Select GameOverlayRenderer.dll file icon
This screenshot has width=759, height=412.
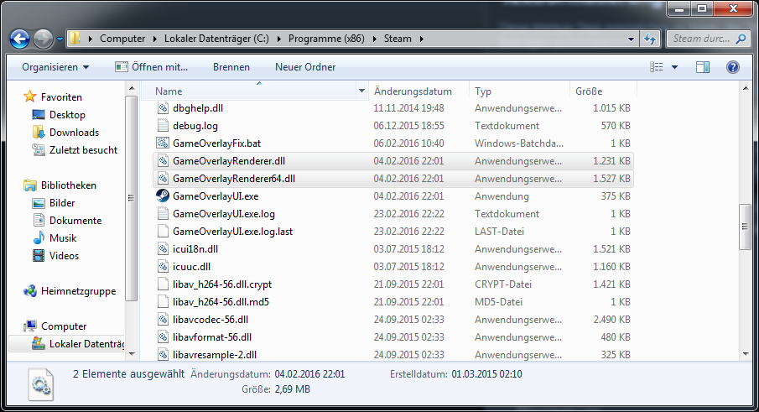(163, 161)
